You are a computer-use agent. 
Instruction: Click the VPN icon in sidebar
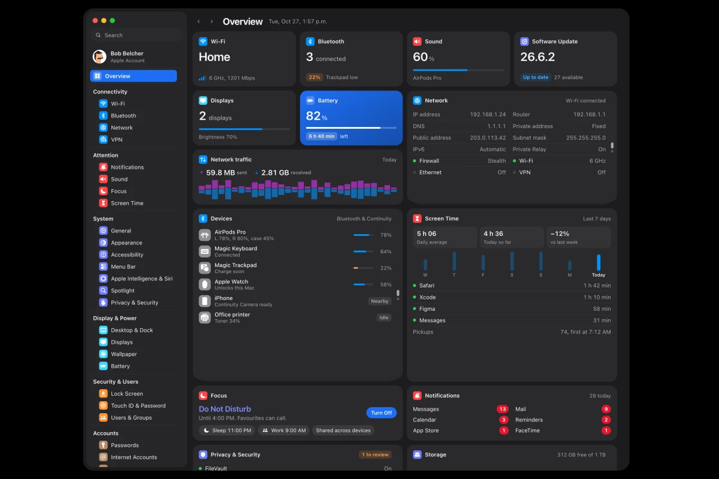[103, 140]
